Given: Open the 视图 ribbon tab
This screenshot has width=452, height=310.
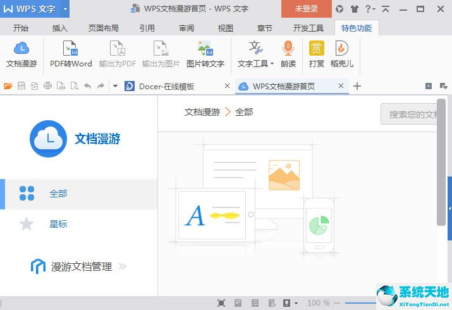Looking at the screenshot, I should (226, 28).
